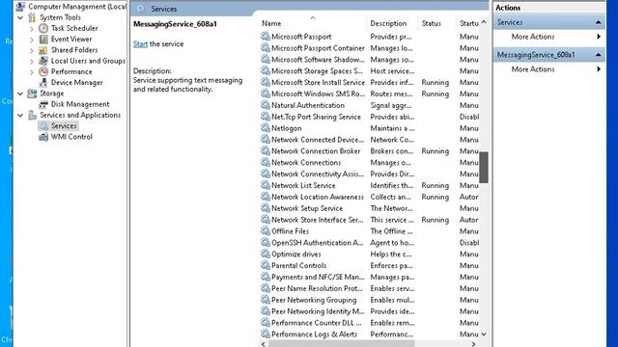
Task: Click the vertical scrollbar thumb in services list
Action: 484,167
